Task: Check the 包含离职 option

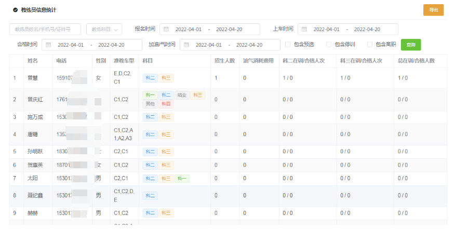Action: click(x=370, y=45)
